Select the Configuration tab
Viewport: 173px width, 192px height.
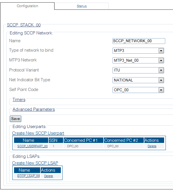tap(27, 6)
